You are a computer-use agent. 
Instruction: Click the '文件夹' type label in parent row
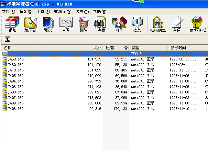coord(137,54)
